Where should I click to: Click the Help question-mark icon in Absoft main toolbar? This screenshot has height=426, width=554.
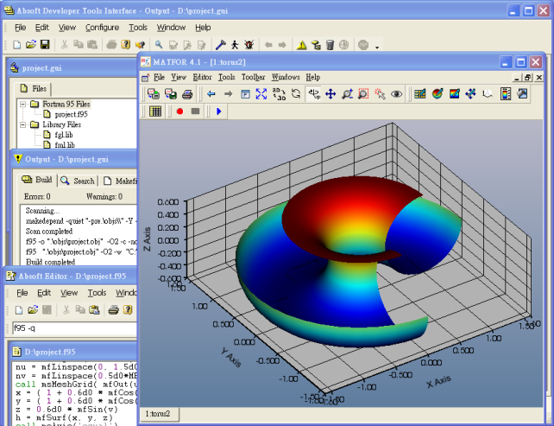pos(126,45)
